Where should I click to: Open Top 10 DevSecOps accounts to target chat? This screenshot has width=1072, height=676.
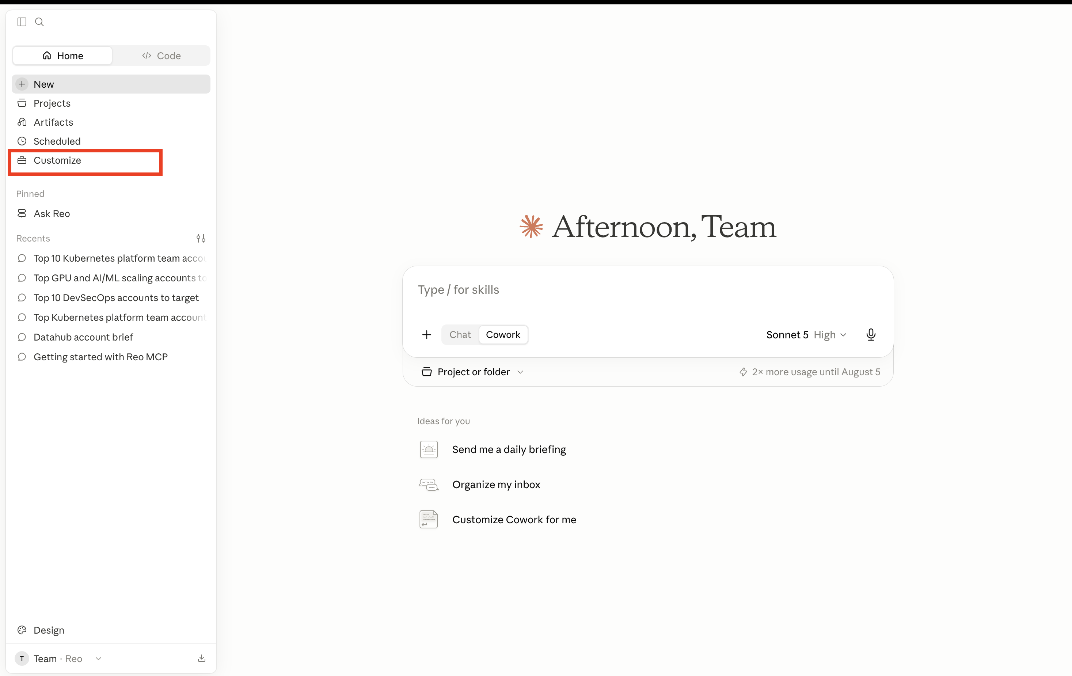pyautogui.click(x=111, y=297)
